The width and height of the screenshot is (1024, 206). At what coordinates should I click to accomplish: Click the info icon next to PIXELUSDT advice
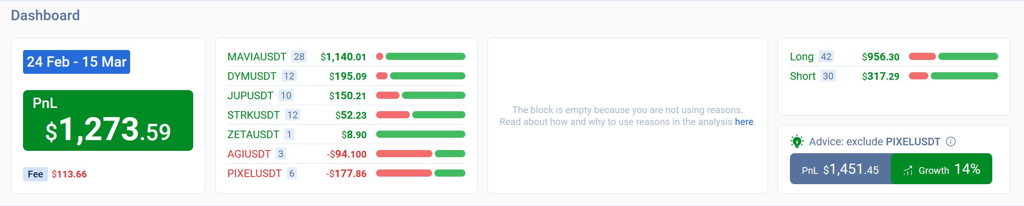click(x=951, y=142)
